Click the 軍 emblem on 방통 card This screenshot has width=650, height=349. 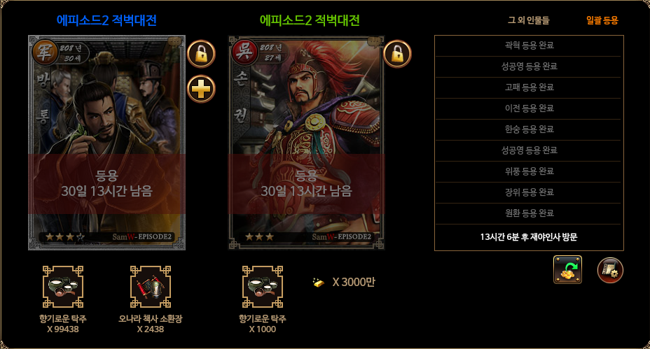(46, 52)
